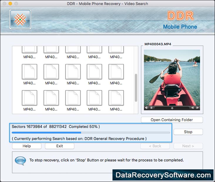Click the Exit button
215x182 pixels.
pos(60,146)
